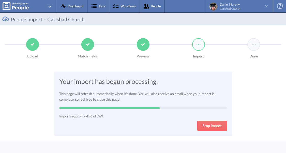
Task: Click the "People Import – Carlsbad Church" page title
Action: [48, 20]
